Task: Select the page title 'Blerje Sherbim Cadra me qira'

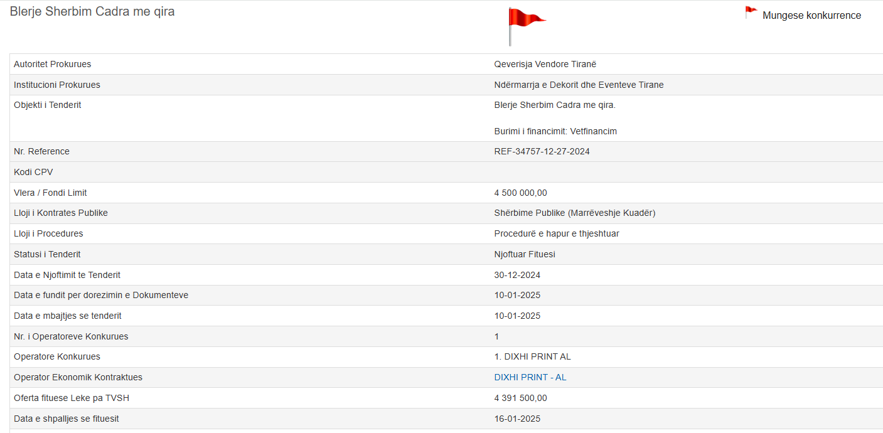Action: [x=92, y=12]
